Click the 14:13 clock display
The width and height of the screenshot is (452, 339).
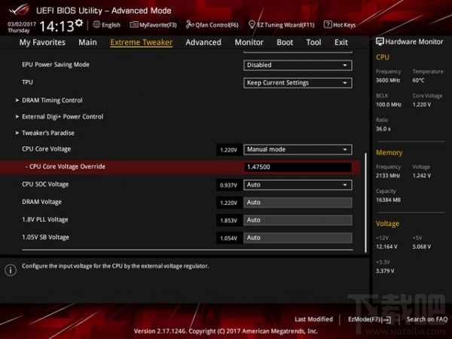coord(56,26)
